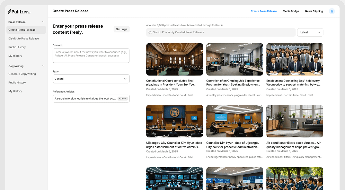Click title 'Councilor Kim Hyun-chae of Uijeongbu City calls'

[x=233, y=145]
